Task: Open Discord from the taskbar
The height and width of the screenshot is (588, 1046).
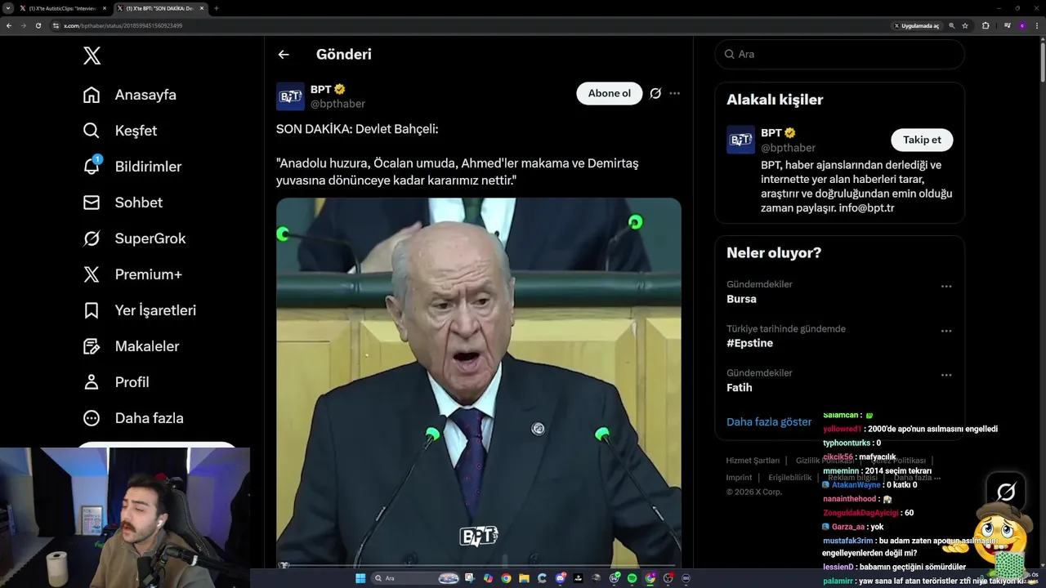Action: 560,578
